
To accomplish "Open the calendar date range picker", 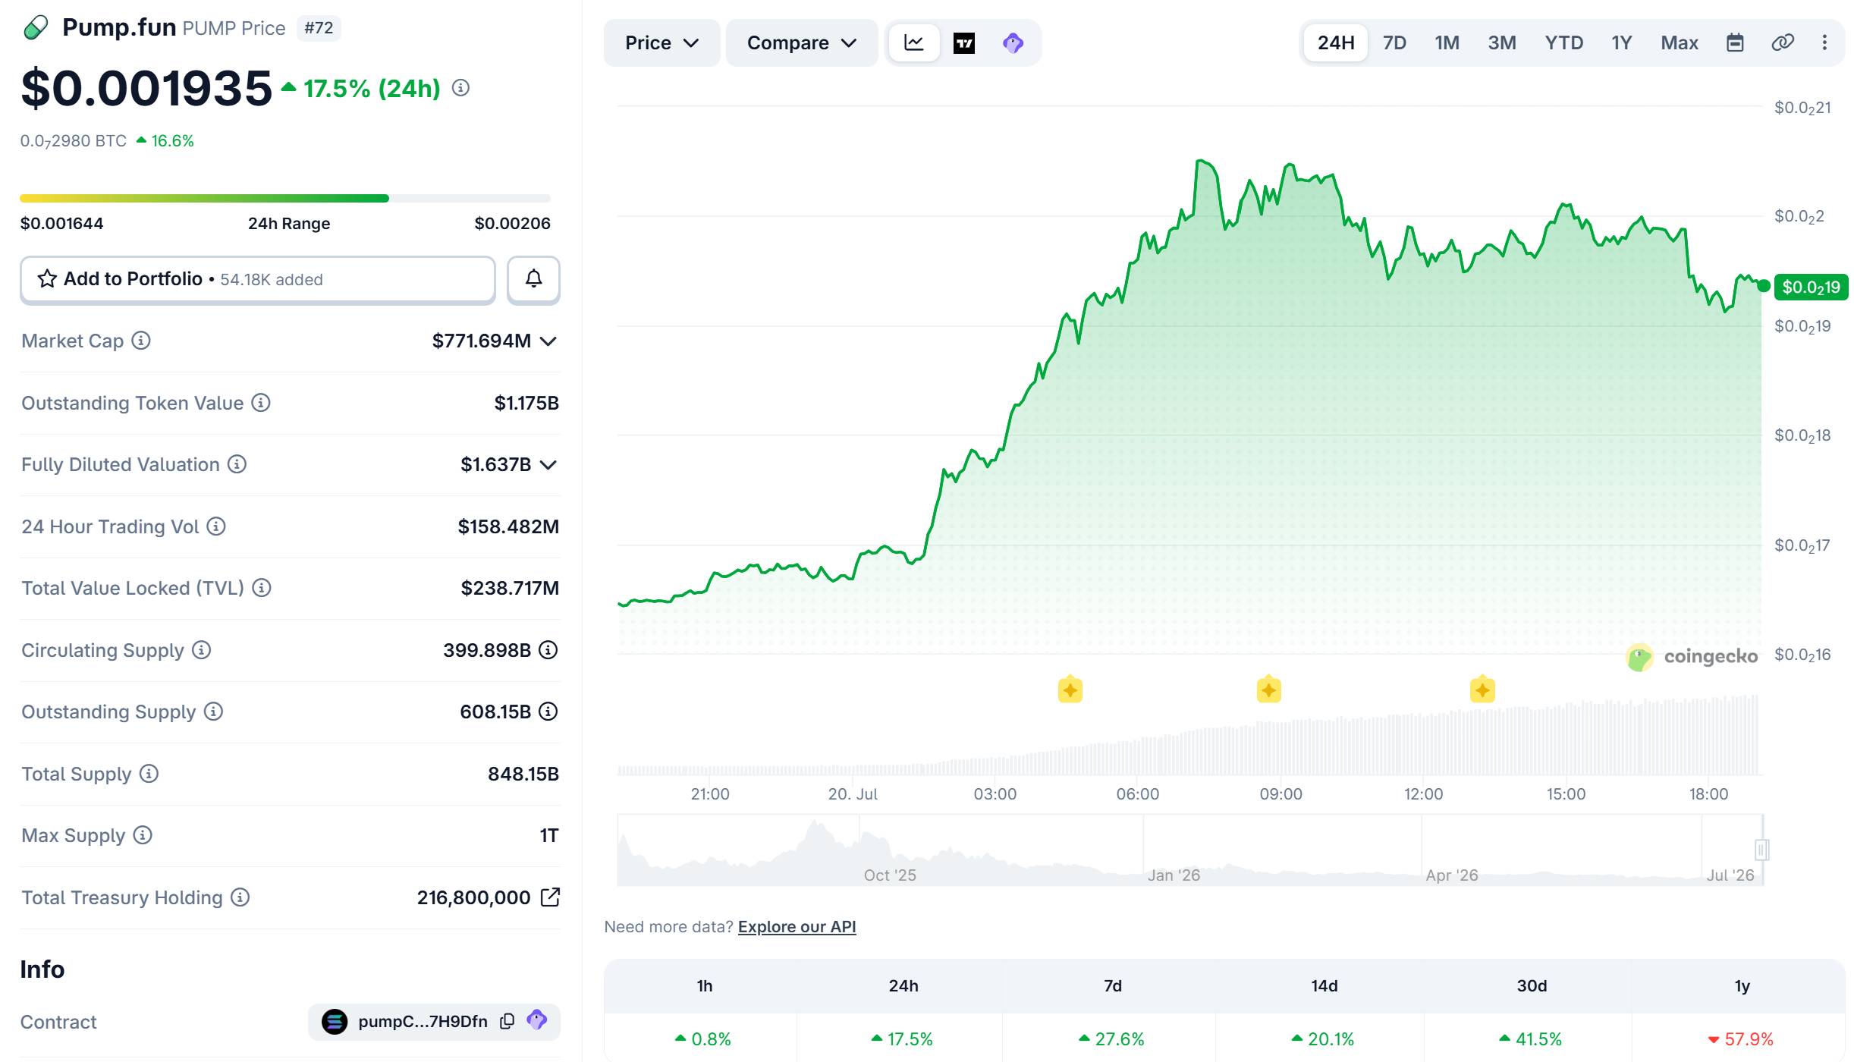I will point(1736,42).
